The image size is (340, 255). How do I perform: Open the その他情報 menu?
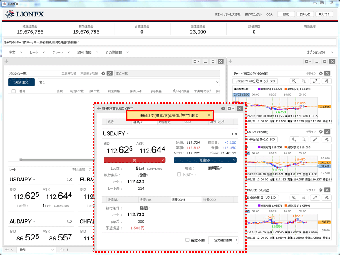117,52
